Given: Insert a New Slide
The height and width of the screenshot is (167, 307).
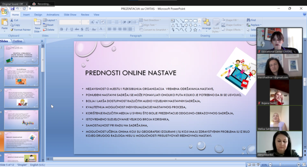Looking at the screenshot, I should 37,25.
